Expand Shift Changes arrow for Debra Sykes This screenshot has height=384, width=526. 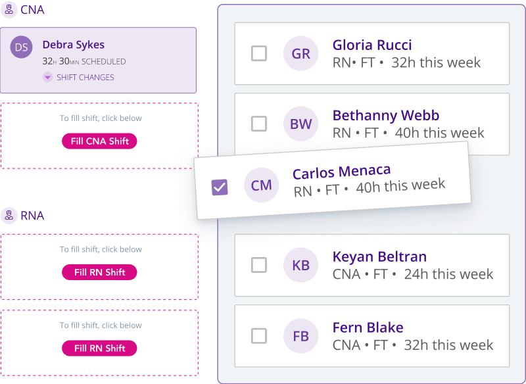[47, 78]
